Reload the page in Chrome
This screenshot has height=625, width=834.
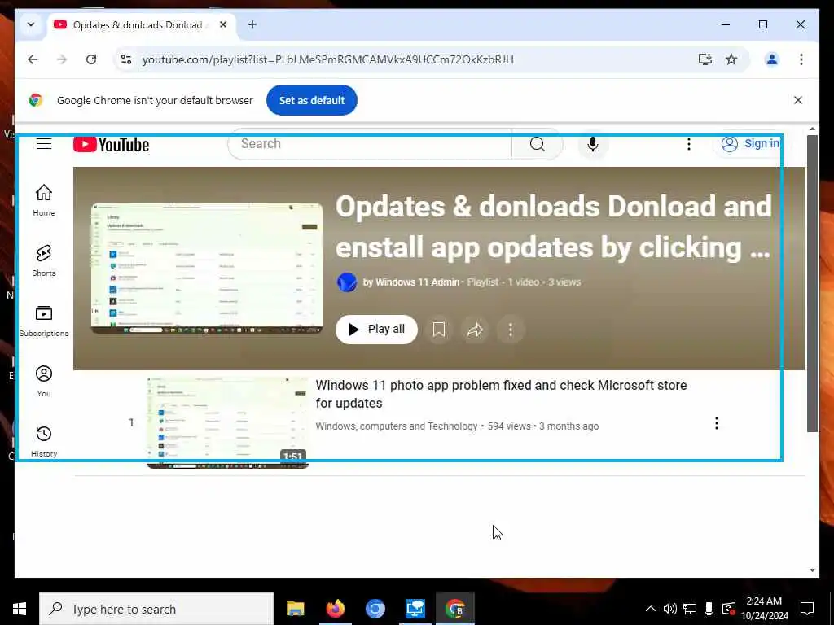[91, 59]
